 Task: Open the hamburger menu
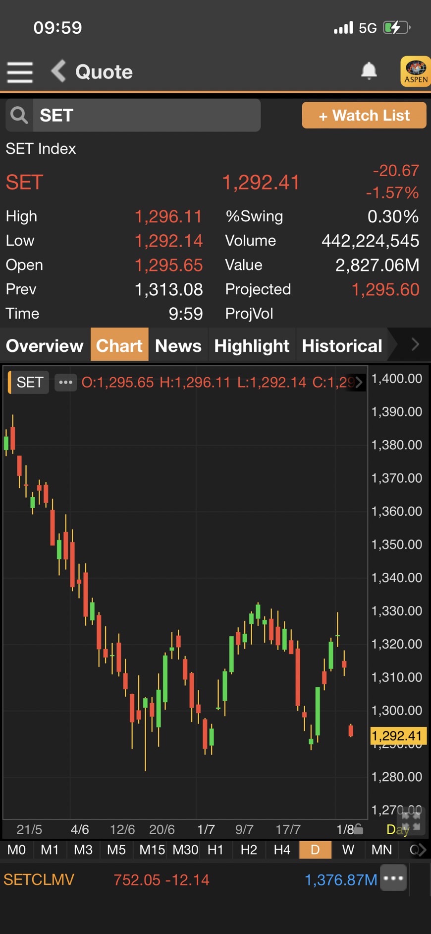click(x=20, y=72)
